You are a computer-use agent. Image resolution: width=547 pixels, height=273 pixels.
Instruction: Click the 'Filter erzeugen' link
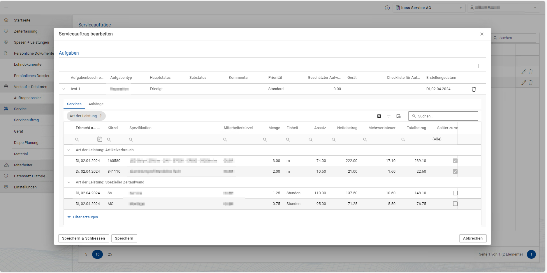click(x=85, y=217)
